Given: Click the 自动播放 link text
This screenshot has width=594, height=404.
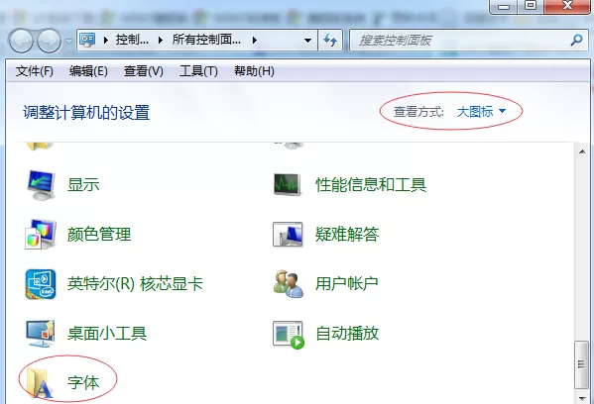Looking at the screenshot, I should pos(347,334).
